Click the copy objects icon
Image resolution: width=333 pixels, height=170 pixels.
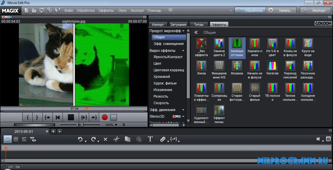[x=128, y=139]
